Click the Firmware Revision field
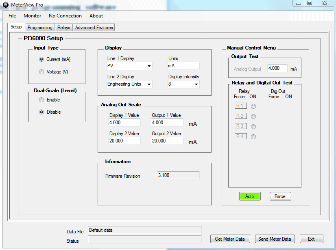Image resolution: width=336 pixels, height=250 pixels. pos(178,175)
